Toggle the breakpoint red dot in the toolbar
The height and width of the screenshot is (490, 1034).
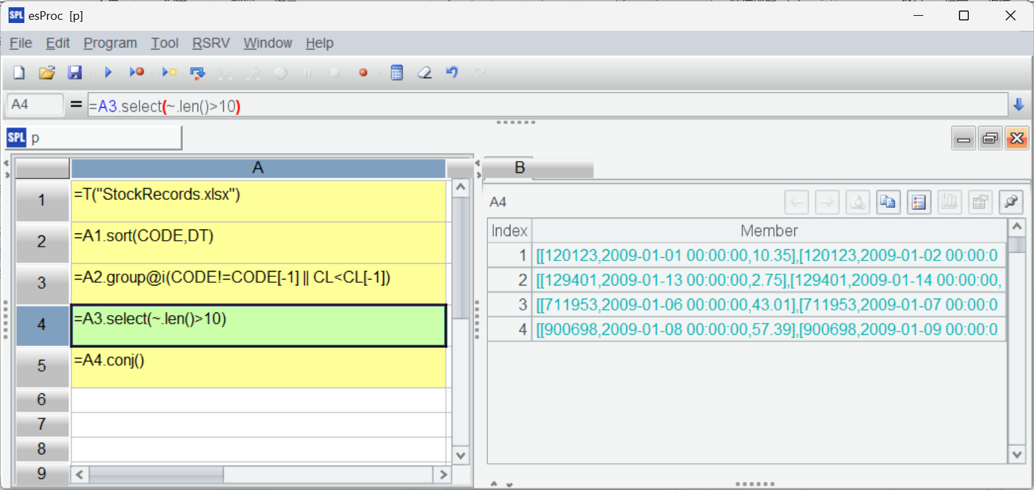point(363,72)
